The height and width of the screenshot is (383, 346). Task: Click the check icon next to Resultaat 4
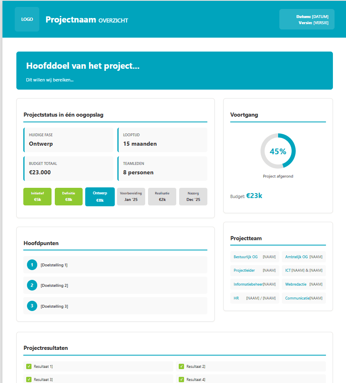click(181, 379)
